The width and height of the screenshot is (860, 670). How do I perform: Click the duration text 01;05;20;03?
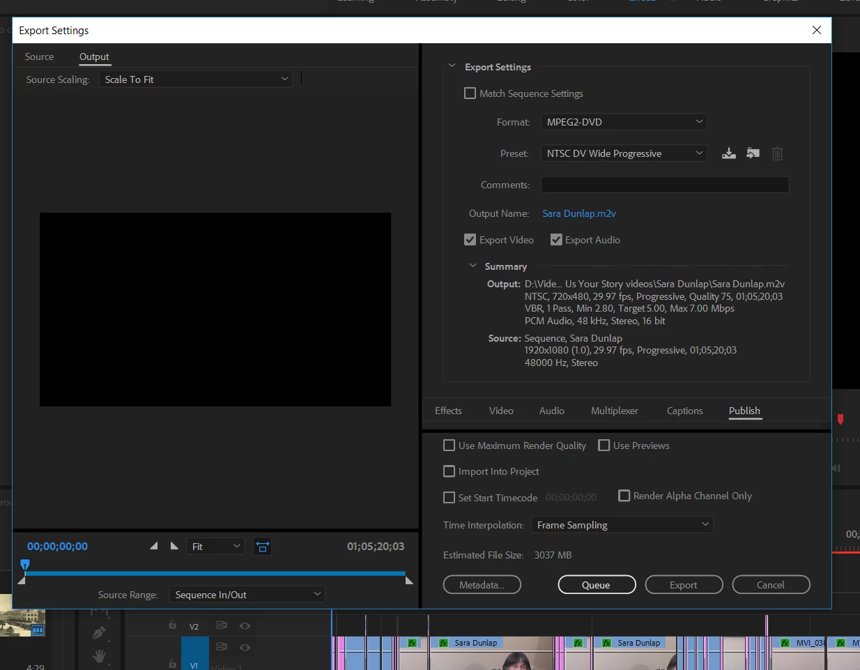tap(376, 547)
